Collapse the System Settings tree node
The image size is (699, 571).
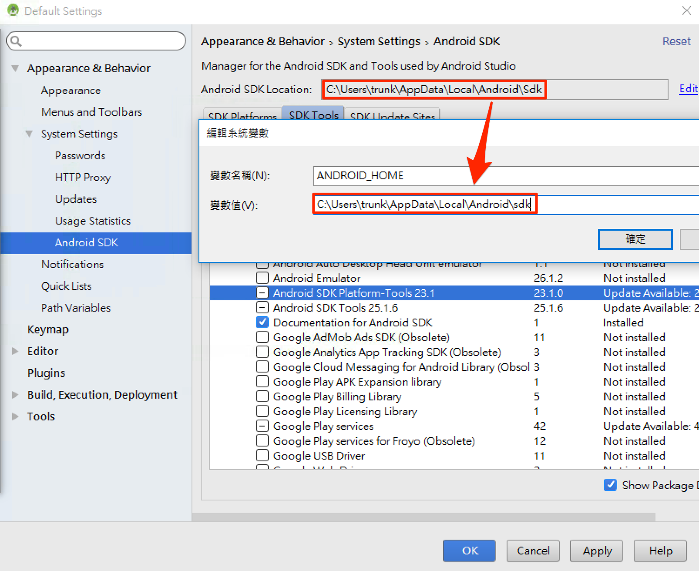[x=29, y=134]
